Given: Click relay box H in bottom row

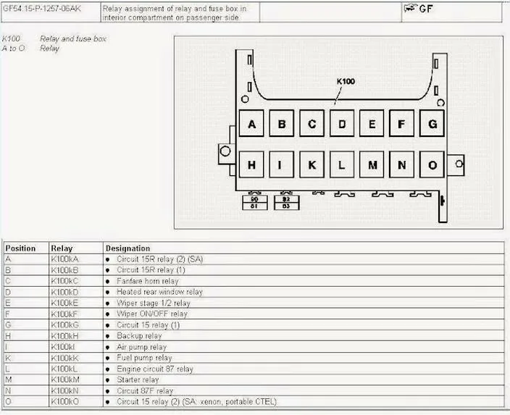Looking at the screenshot, I should point(251,164).
